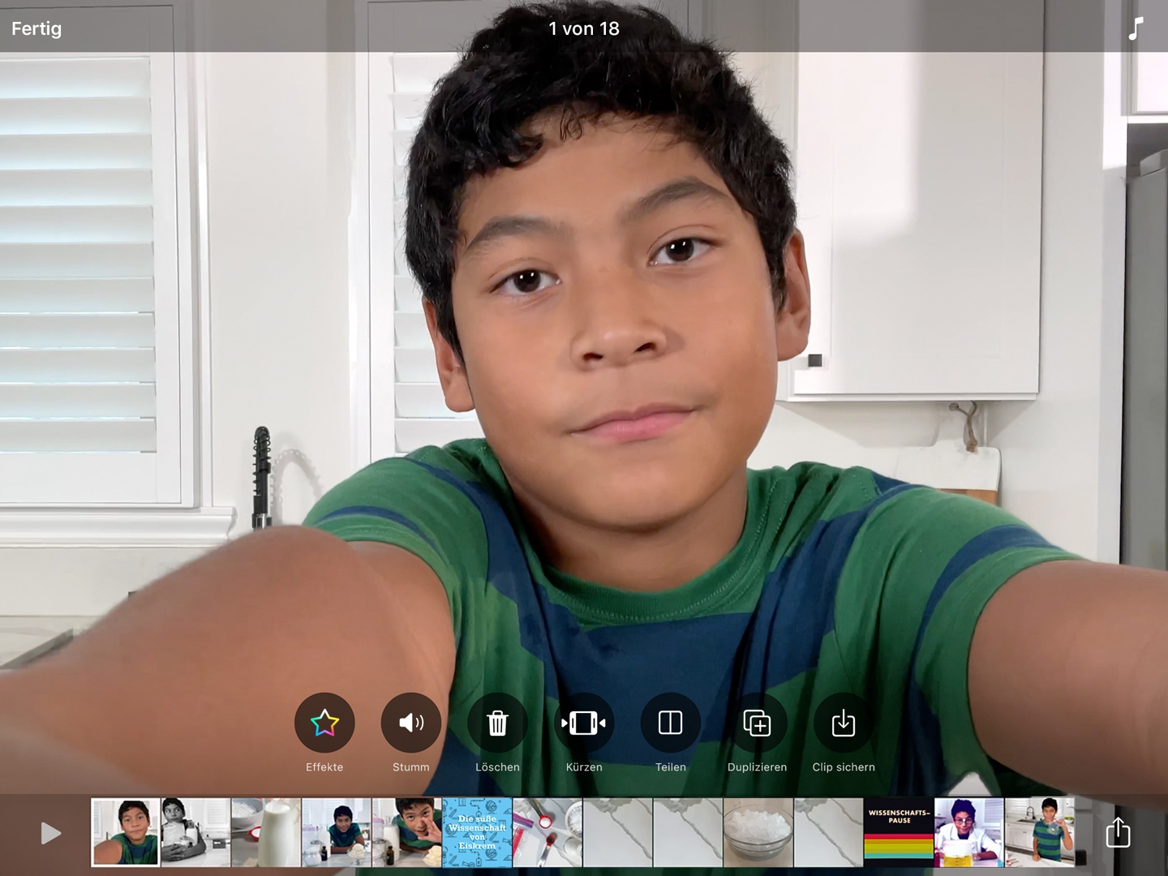1168x876 pixels.
Task: Select the first selfie clip thumbnail
Action: (126, 832)
